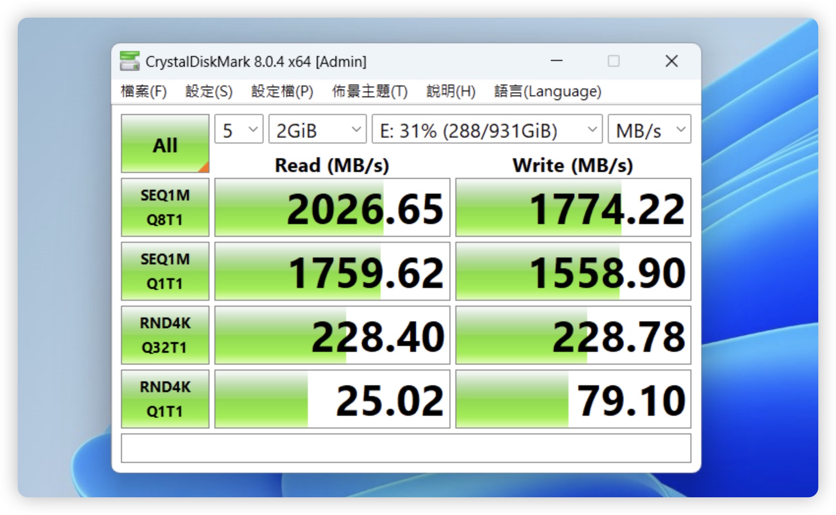Close the CrystalDiskMark window
The width and height of the screenshot is (836, 515).
(672, 61)
